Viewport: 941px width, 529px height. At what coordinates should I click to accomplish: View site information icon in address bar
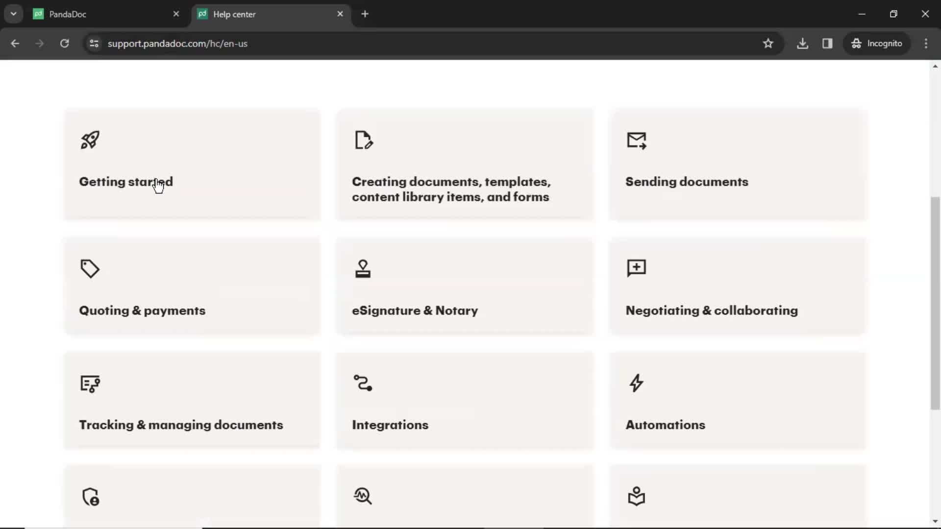point(94,44)
